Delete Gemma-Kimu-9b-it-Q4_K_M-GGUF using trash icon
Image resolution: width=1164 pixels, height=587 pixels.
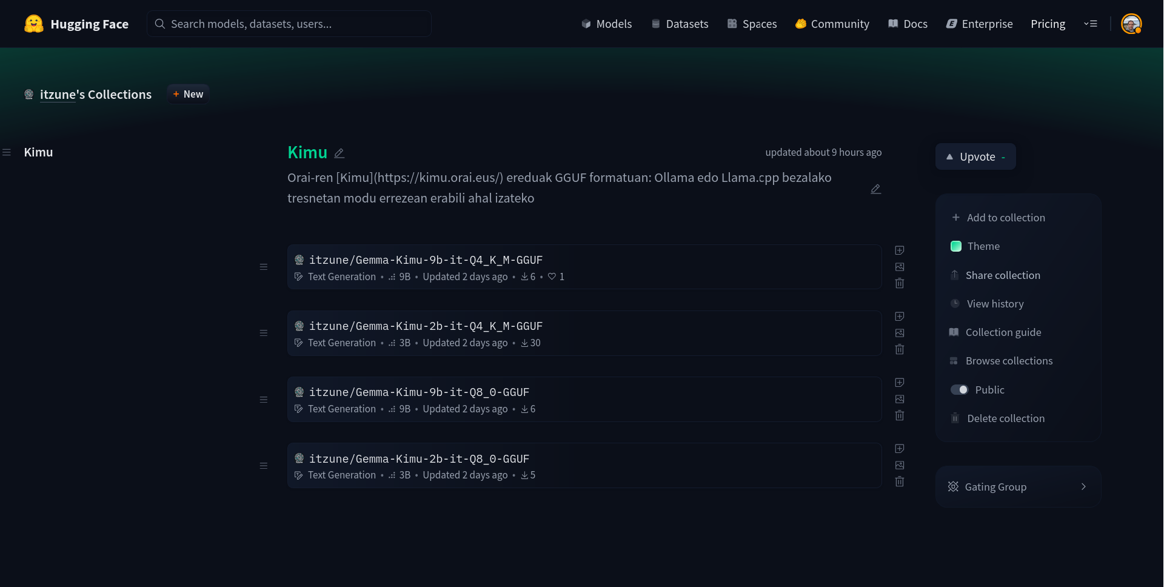[x=900, y=283]
